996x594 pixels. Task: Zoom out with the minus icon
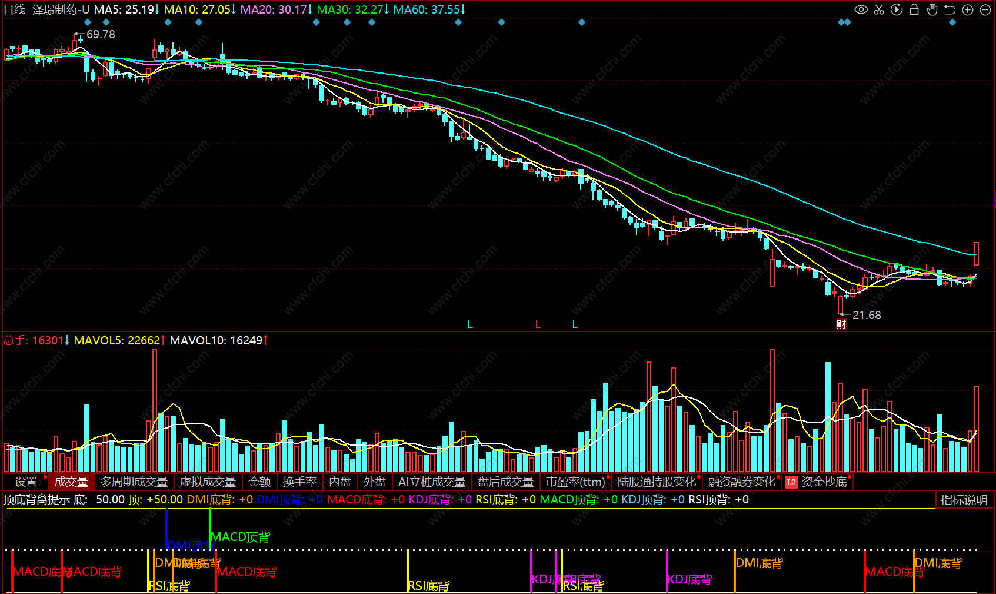coord(985,9)
